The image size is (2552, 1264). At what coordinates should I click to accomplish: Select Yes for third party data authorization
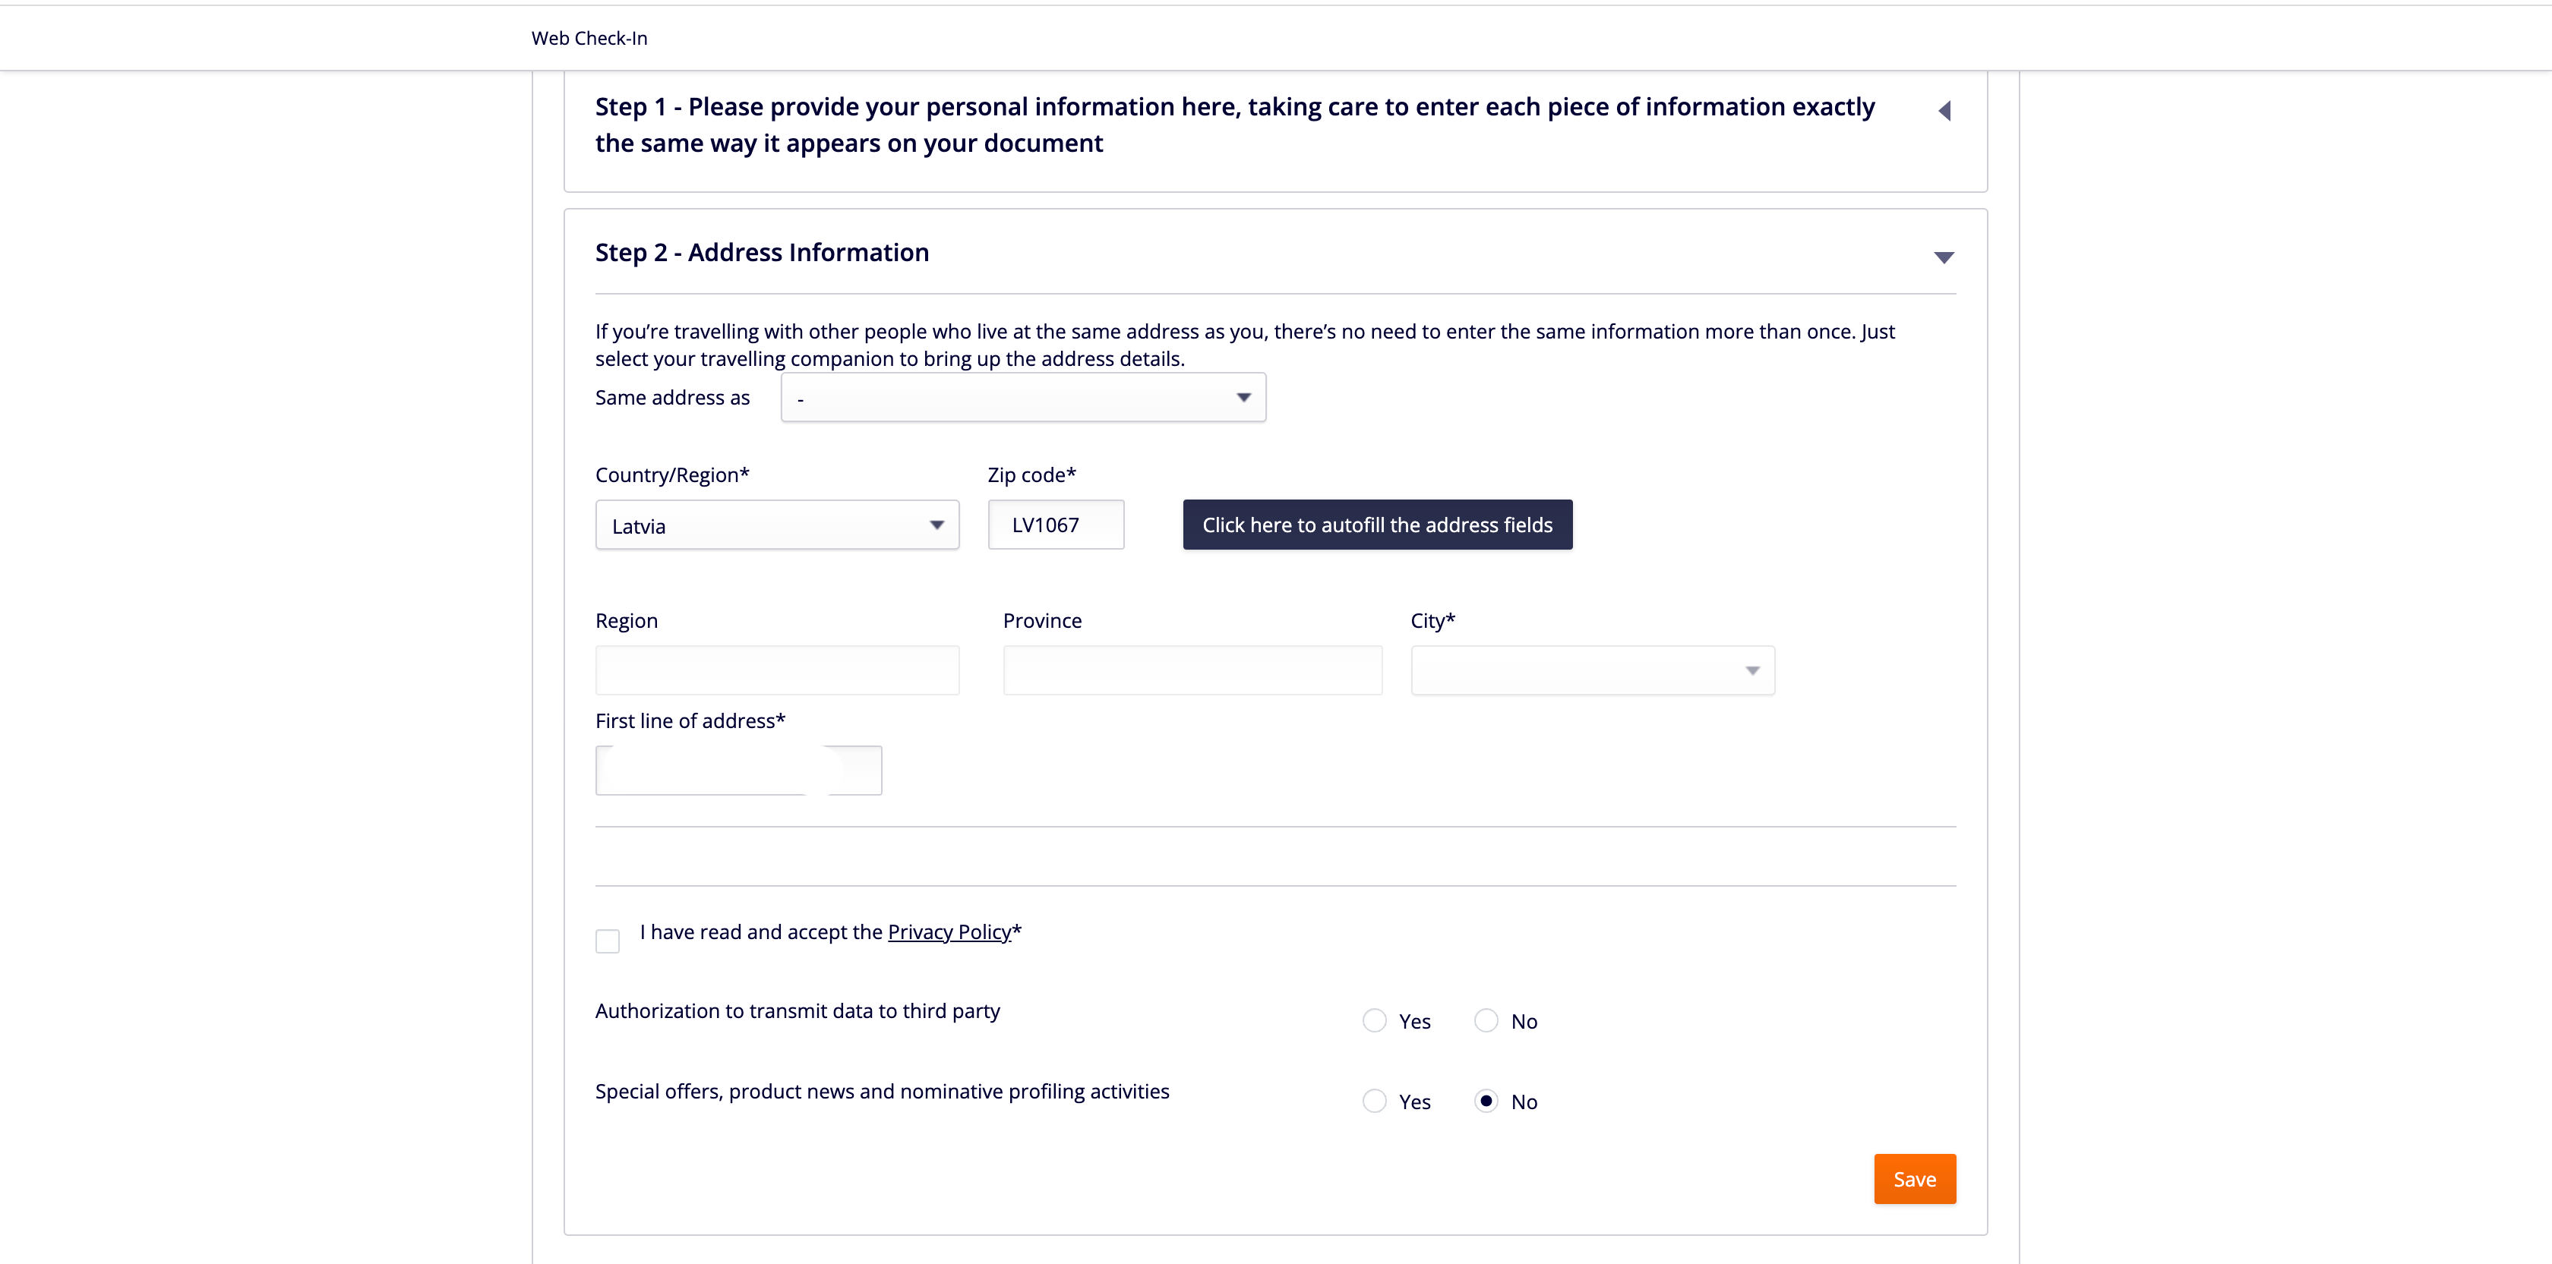(x=1374, y=1020)
